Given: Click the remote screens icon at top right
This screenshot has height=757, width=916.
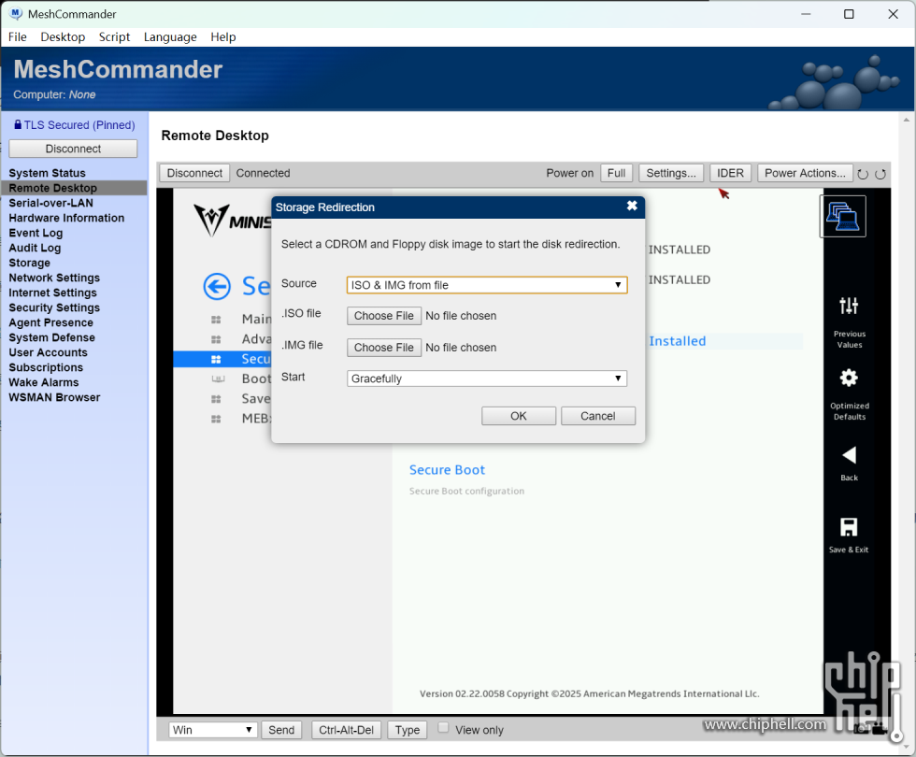Looking at the screenshot, I should [x=843, y=216].
